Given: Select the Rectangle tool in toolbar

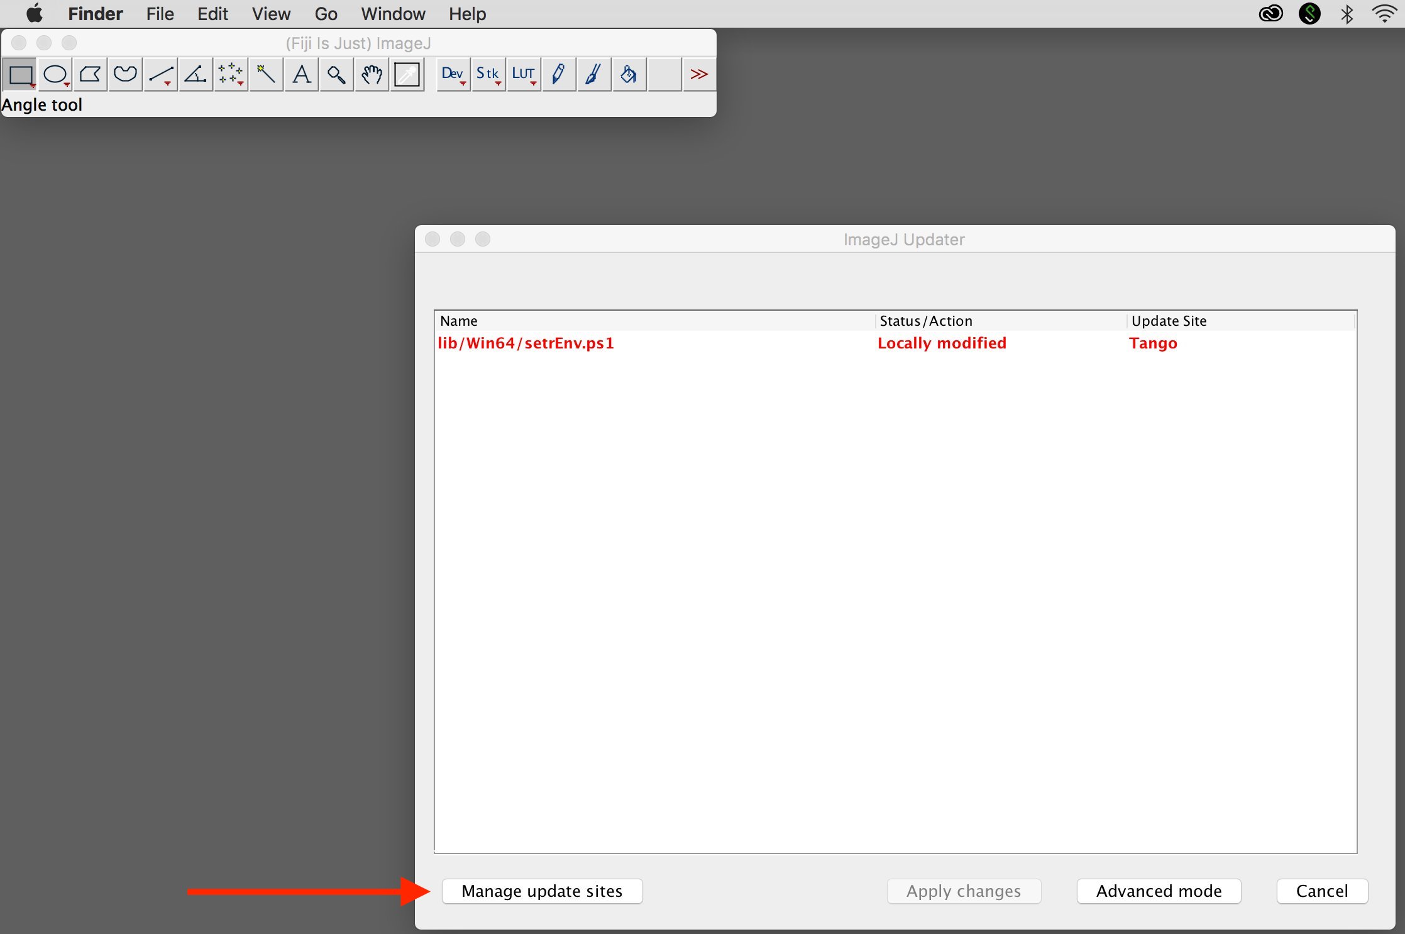Looking at the screenshot, I should tap(19, 73).
